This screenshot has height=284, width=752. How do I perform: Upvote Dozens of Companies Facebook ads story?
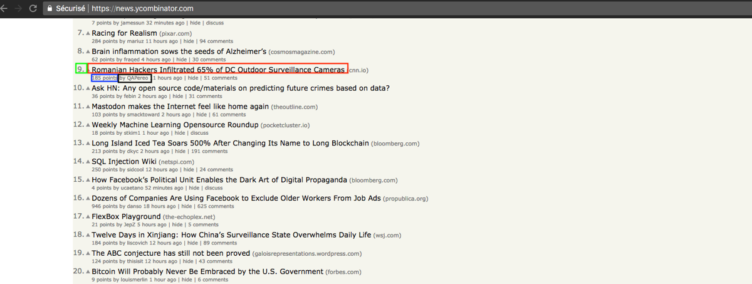(x=88, y=198)
